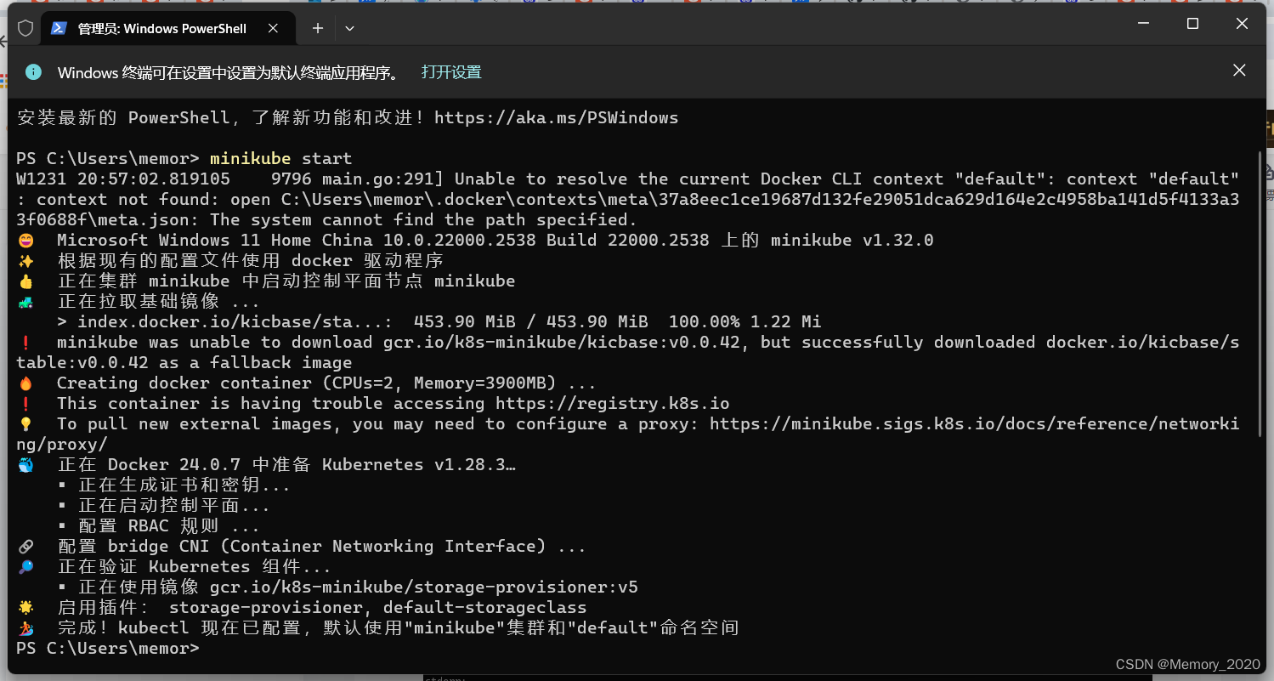Screen dimensions: 1274x681
Task: Click the thumbs-up emoji on control plane line
Action: [x=25, y=281]
